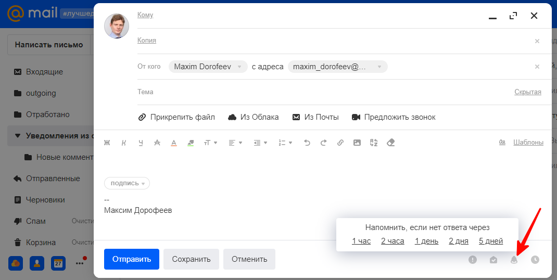Insert an inline image via picture icon
The height and width of the screenshot is (280, 557).
[x=357, y=143]
